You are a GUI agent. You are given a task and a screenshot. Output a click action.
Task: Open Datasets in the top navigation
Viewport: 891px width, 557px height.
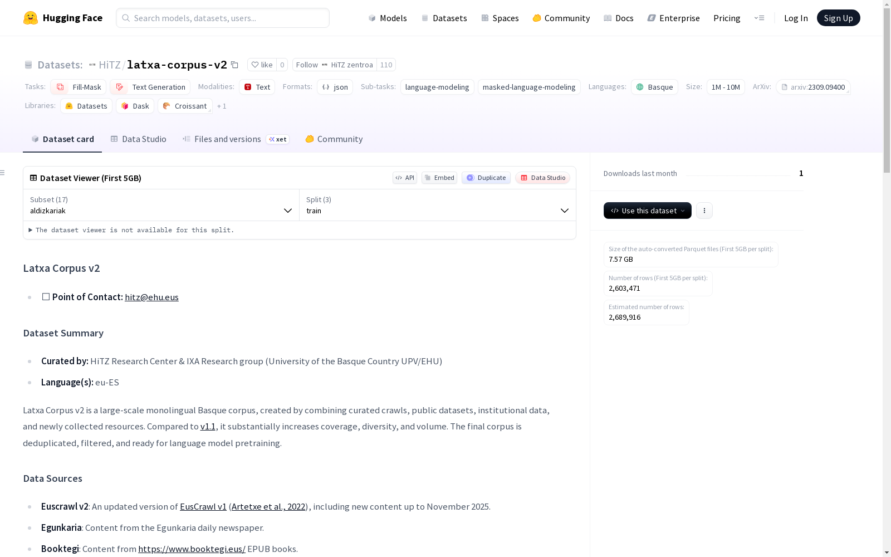coord(444,18)
